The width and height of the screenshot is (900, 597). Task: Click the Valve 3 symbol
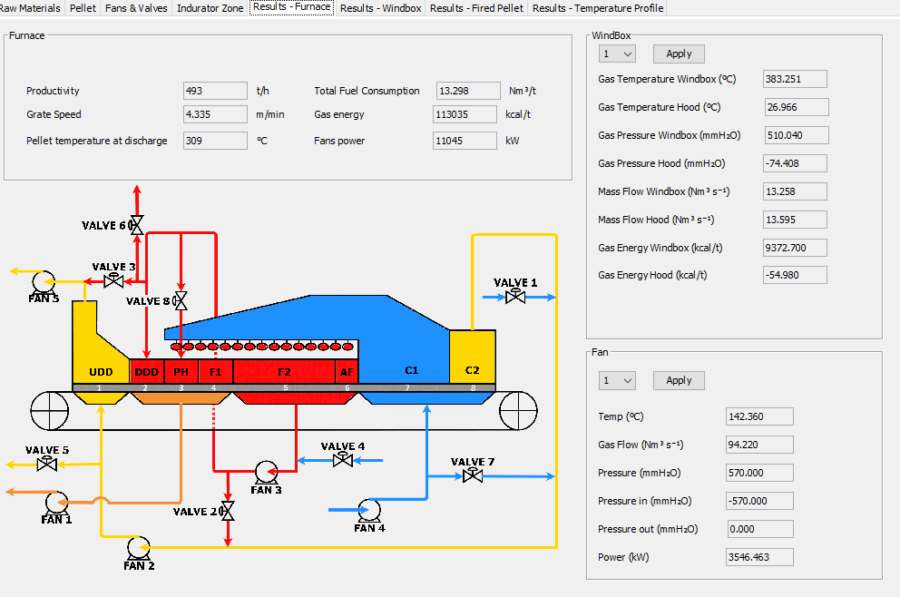pos(114,280)
